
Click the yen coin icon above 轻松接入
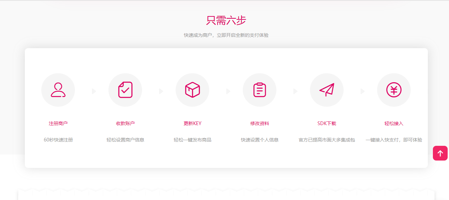pos(394,90)
